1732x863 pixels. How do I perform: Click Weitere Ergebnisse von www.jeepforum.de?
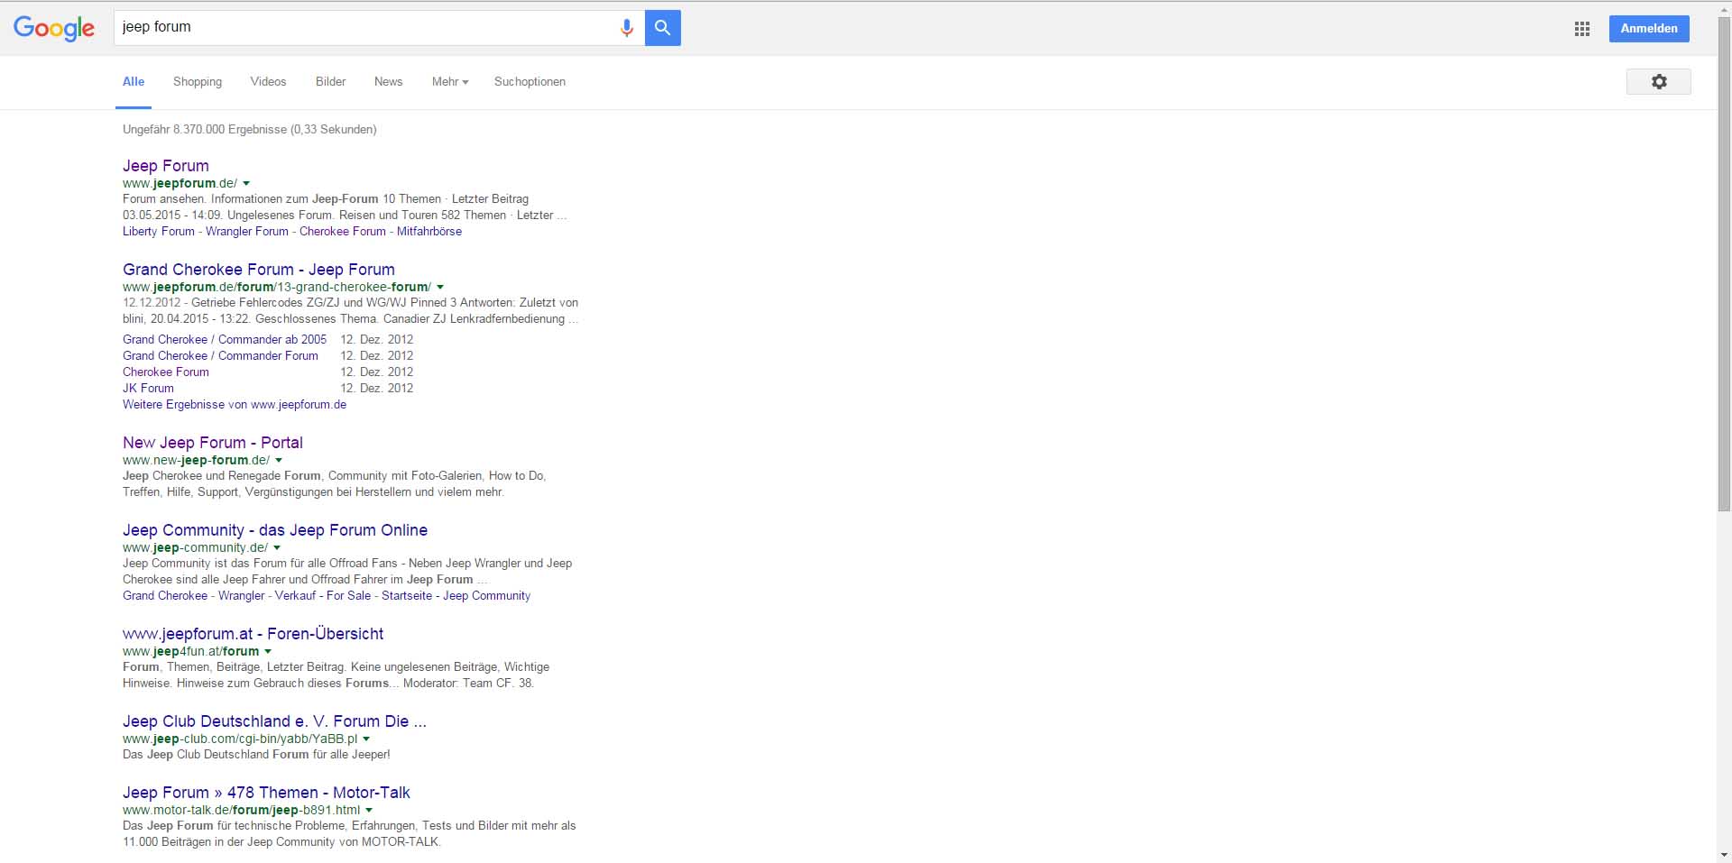[x=235, y=405]
